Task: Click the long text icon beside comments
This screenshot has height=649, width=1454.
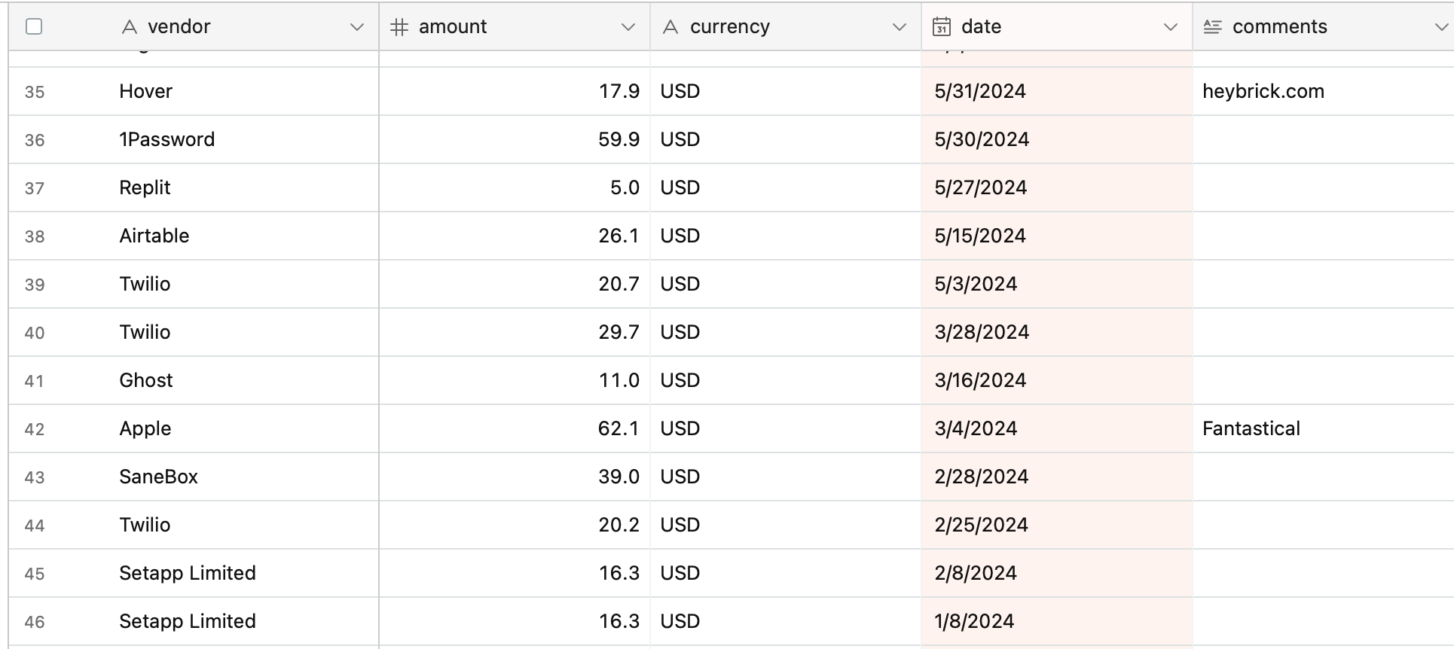Action: [x=1212, y=27]
